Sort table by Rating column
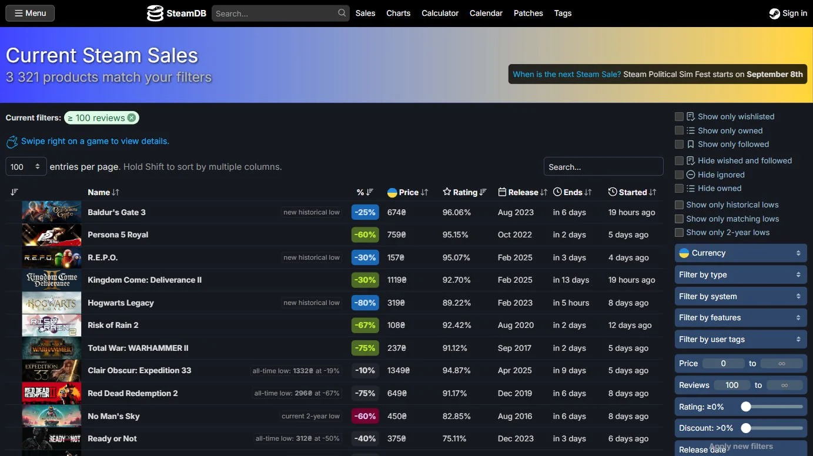This screenshot has height=456, width=813. 465,192
